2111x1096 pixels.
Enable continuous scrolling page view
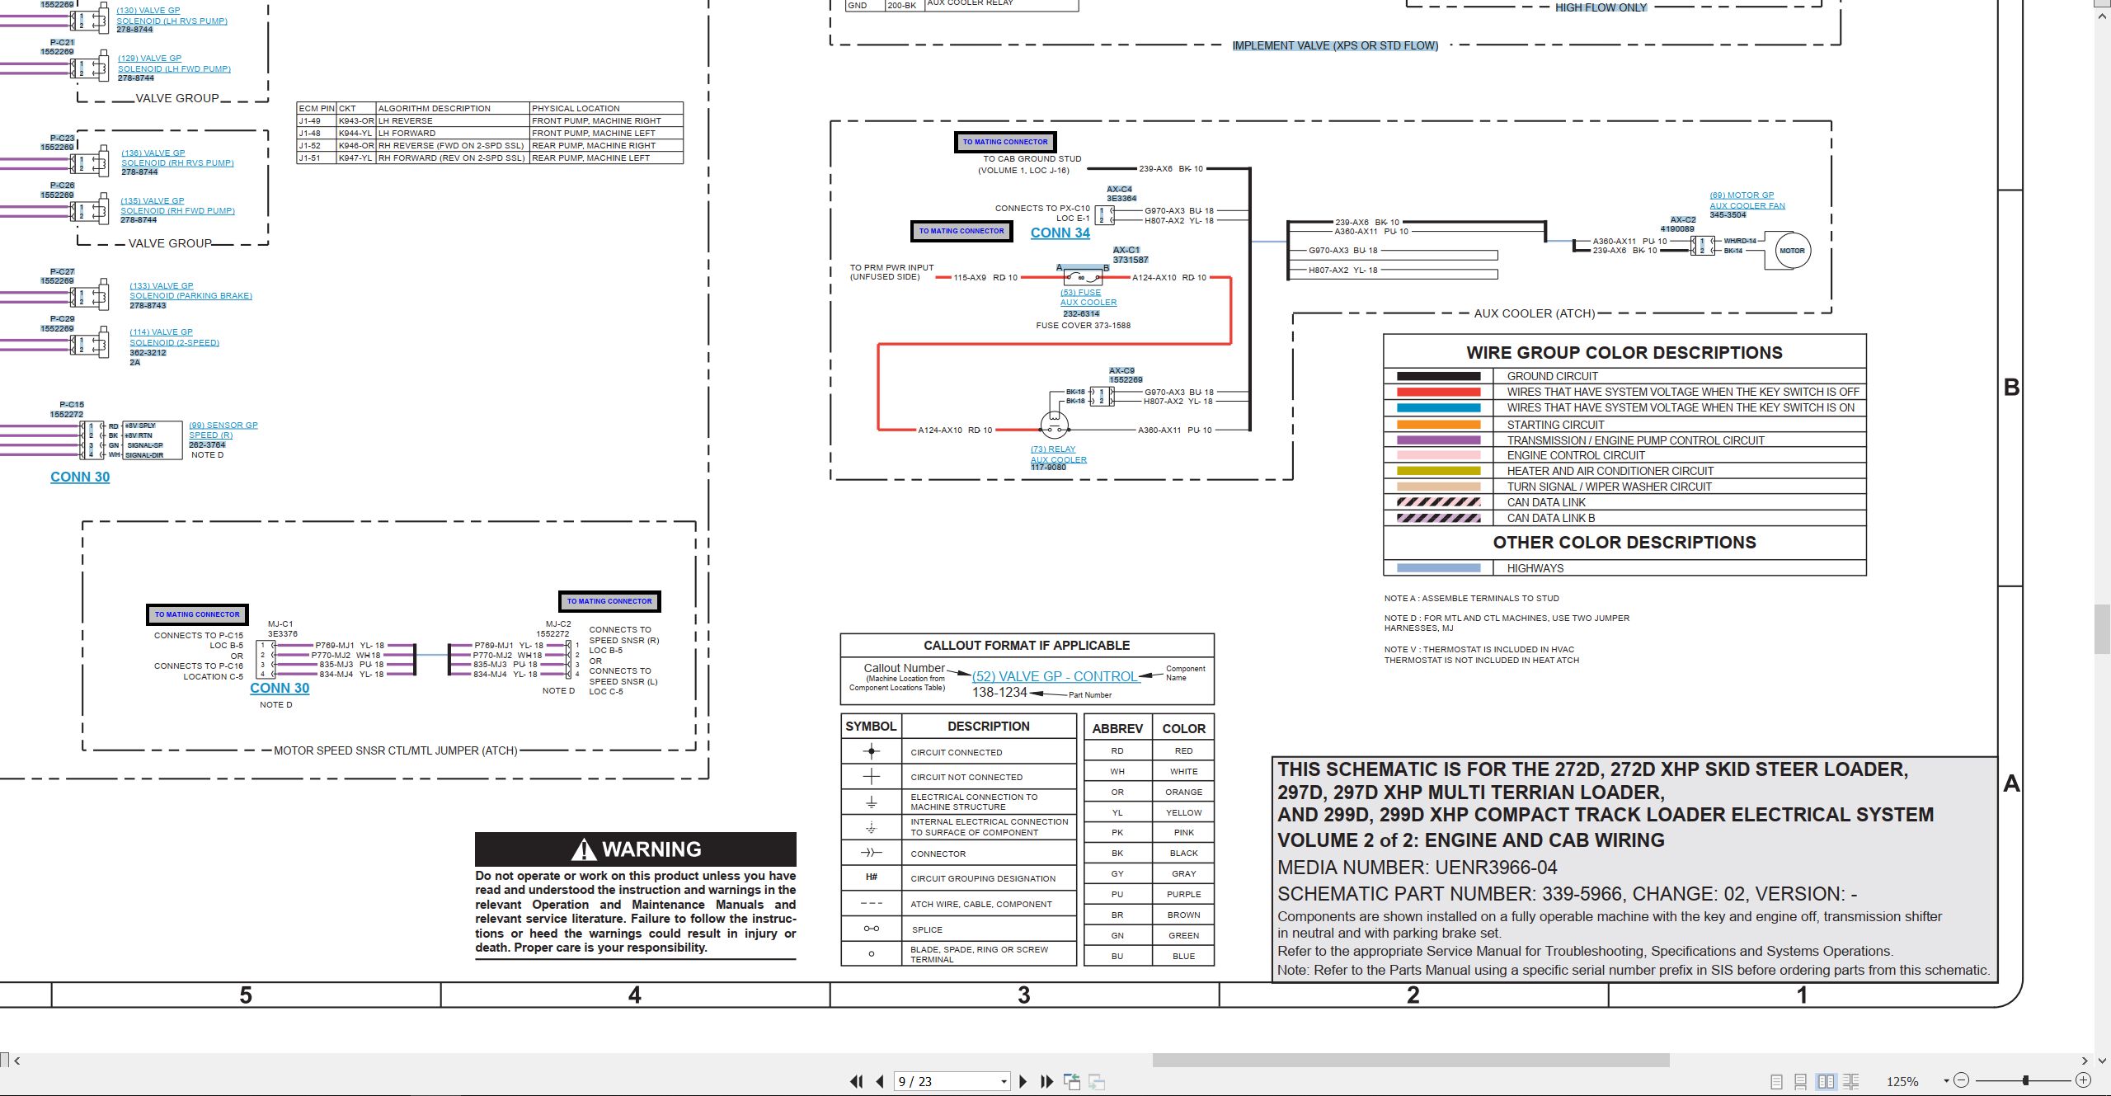(1801, 1081)
